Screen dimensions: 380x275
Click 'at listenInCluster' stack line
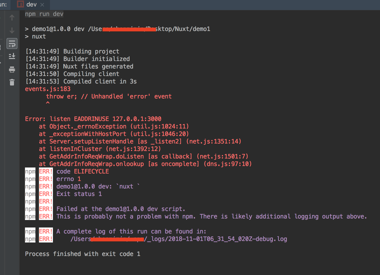pyautogui.click(x=100, y=149)
